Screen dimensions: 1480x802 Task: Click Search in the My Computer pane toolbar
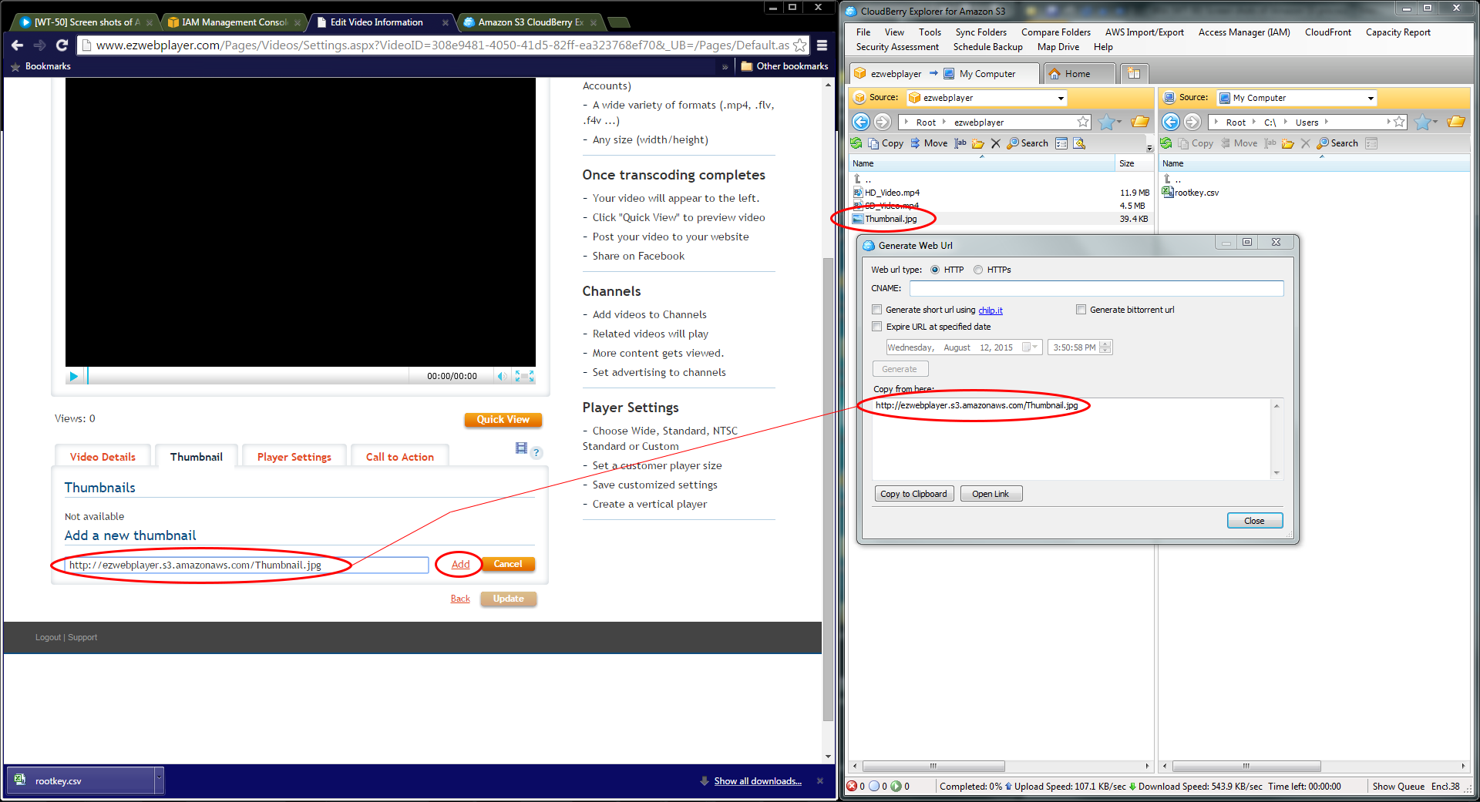click(x=1337, y=143)
